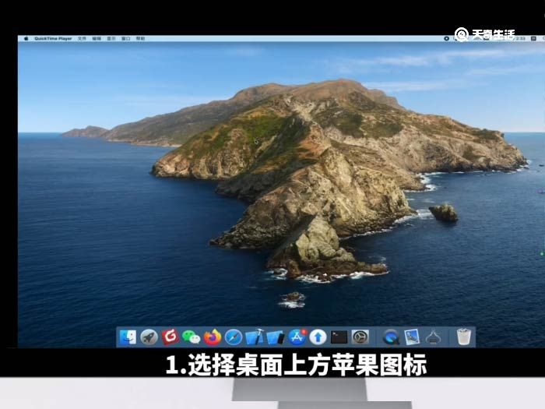Open Xcode hammer icon in Dock
Screen dimensions: 545x409
point(254,337)
